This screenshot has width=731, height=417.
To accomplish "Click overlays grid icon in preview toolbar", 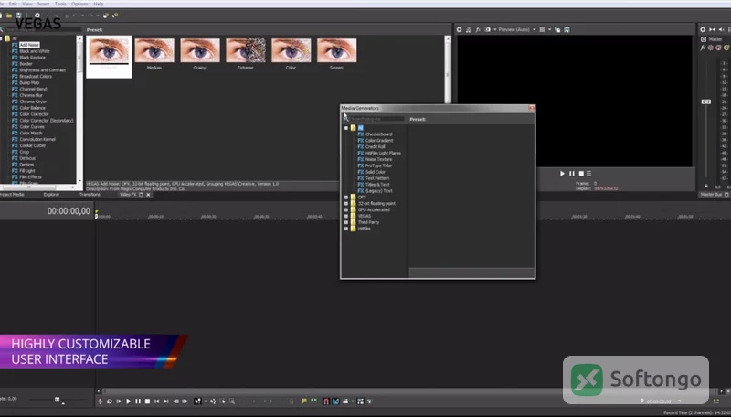I will point(542,29).
